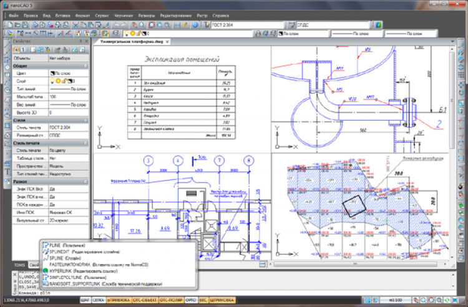Close the Универсальная платформа.dwg tab
The width and height of the screenshot is (468, 307).
pyautogui.click(x=167, y=42)
